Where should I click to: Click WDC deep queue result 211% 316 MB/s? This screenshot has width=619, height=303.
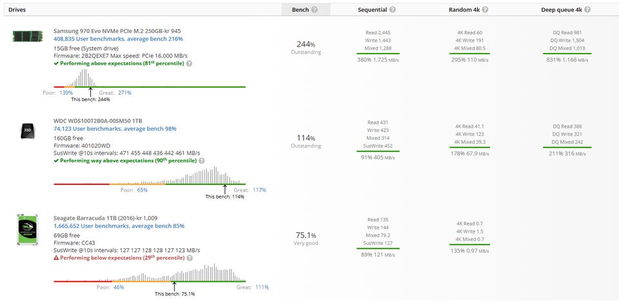(x=567, y=154)
